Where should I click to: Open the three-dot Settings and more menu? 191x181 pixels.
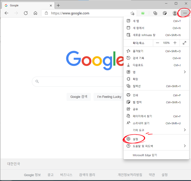185,13
